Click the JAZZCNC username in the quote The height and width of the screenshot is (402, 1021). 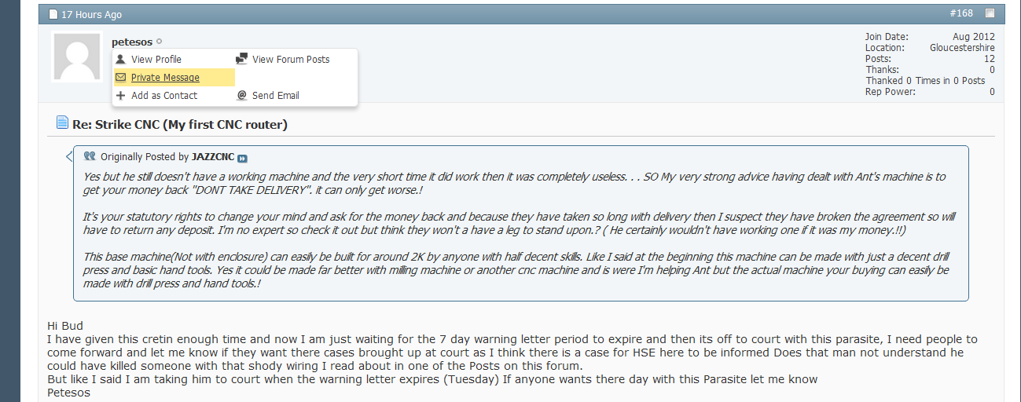coord(213,157)
